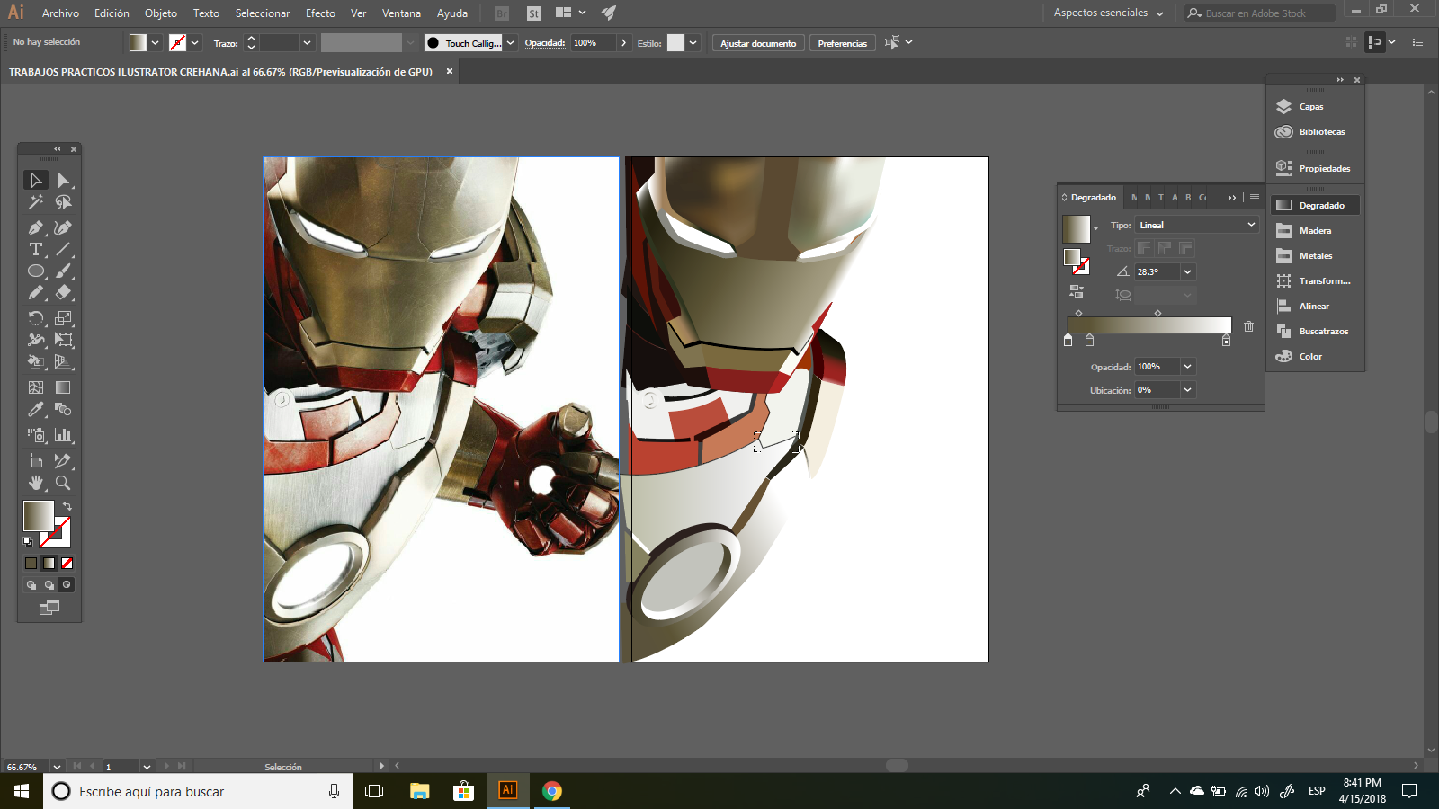This screenshot has height=809, width=1439.
Task: Set paint mode to None in toolbox
Action: [67, 563]
